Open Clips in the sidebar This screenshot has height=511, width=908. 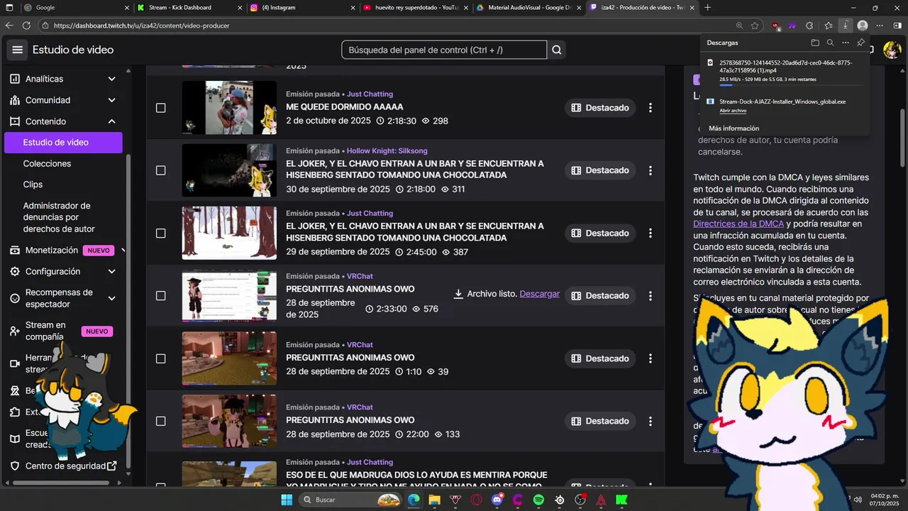33,184
